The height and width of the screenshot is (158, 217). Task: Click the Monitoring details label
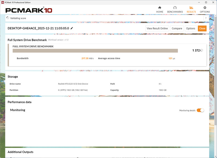pyautogui.click(x=187, y=110)
